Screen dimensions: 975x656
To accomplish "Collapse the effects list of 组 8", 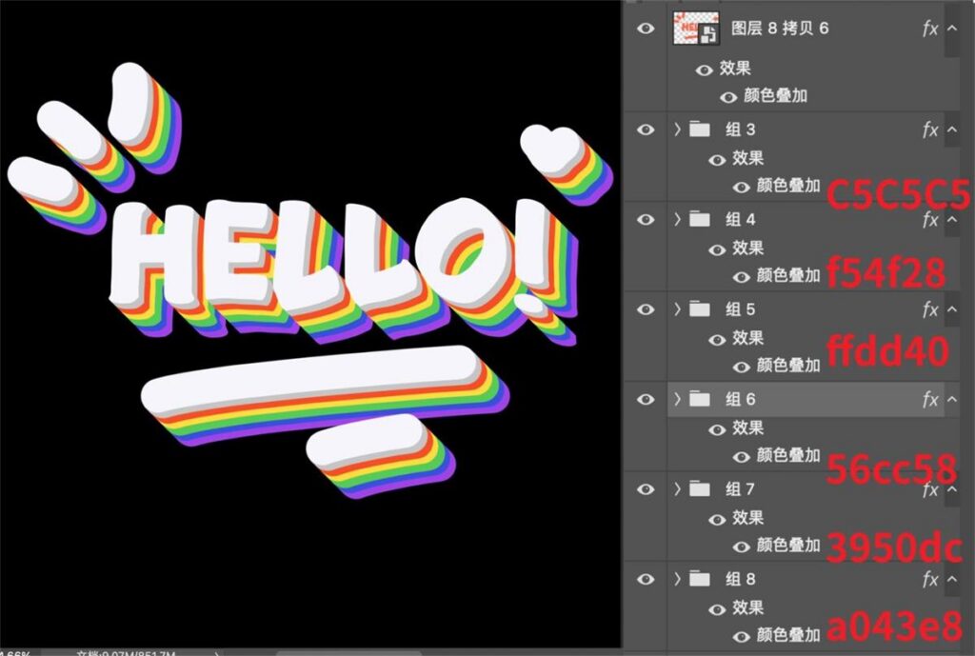I will point(952,579).
